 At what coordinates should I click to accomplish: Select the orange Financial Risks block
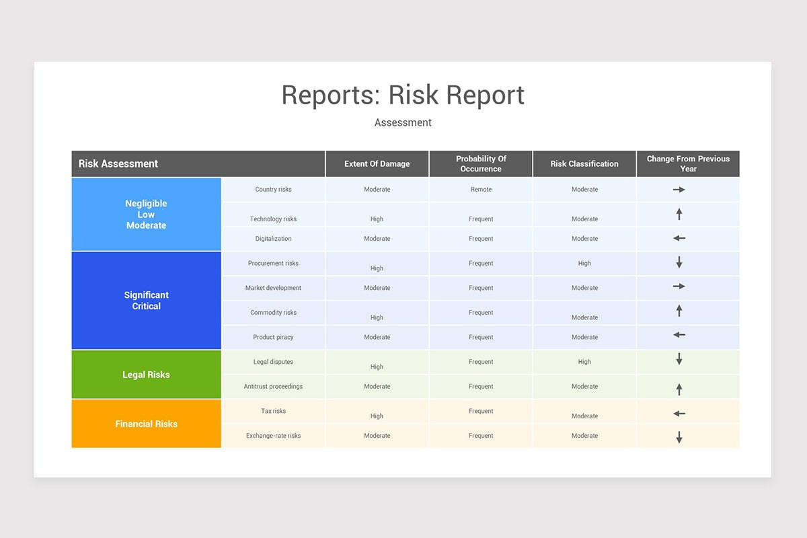click(x=146, y=424)
